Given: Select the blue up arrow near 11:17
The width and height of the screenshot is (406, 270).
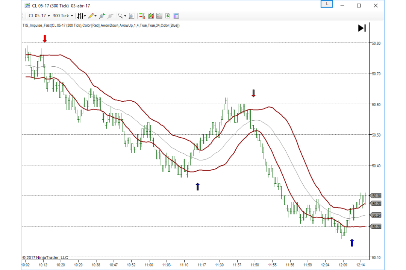Looking at the screenshot, I should (x=198, y=186).
